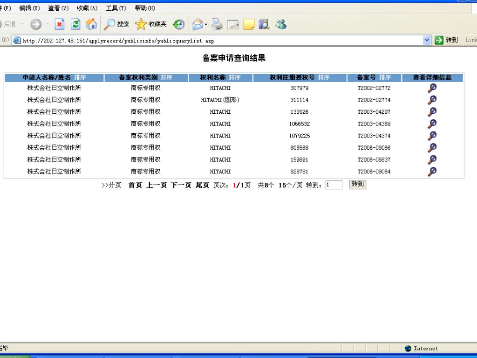Screen dimensions: 477x358
Task: Click the page icon in address bar
Action: [17, 40]
